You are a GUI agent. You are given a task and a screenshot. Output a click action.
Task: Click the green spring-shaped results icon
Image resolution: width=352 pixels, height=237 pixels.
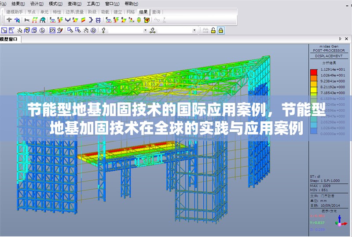point(139,20)
